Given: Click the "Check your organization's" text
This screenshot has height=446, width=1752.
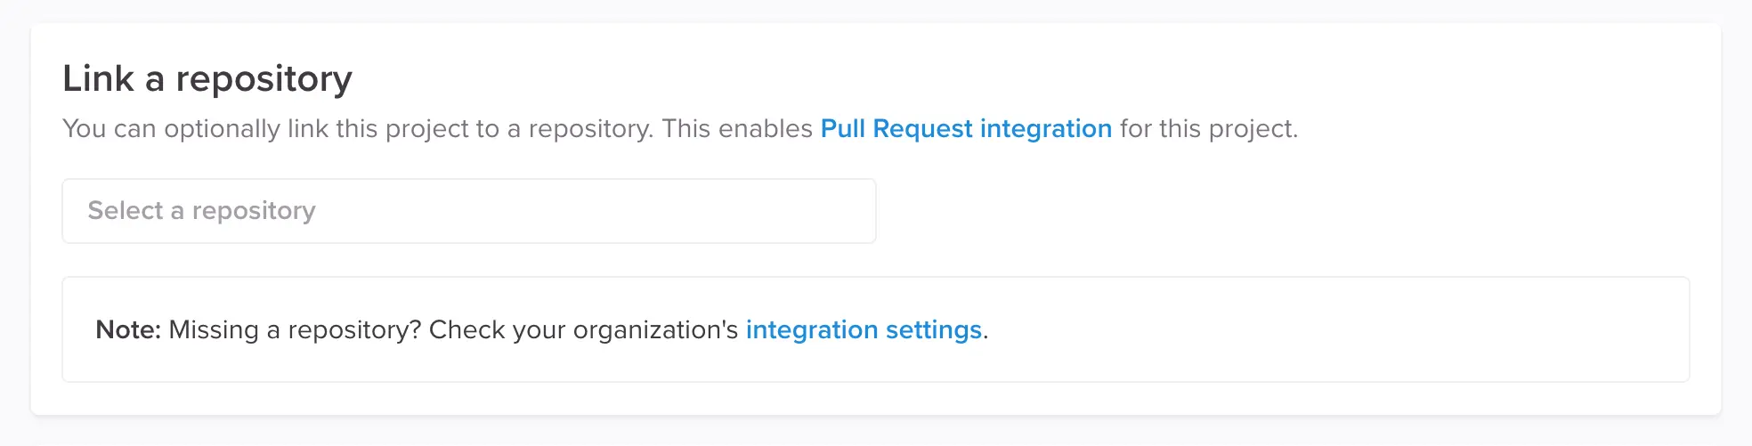Looking at the screenshot, I should pyautogui.click(x=583, y=330).
